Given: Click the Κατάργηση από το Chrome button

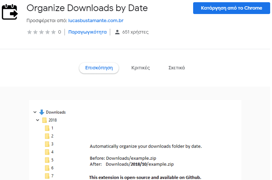Looking at the screenshot, I should pyautogui.click(x=231, y=8).
